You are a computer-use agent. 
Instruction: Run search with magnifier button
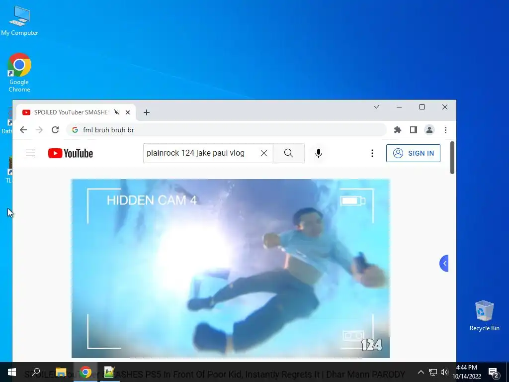tap(289, 153)
